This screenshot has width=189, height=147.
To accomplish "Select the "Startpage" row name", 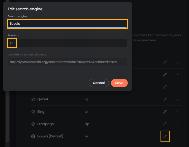I will pyautogui.click(x=45, y=124).
